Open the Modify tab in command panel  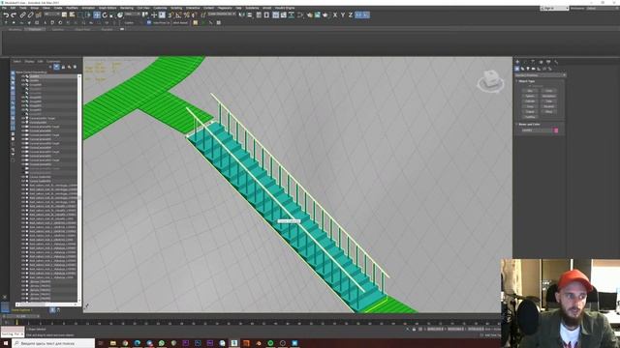click(x=525, y=62)
